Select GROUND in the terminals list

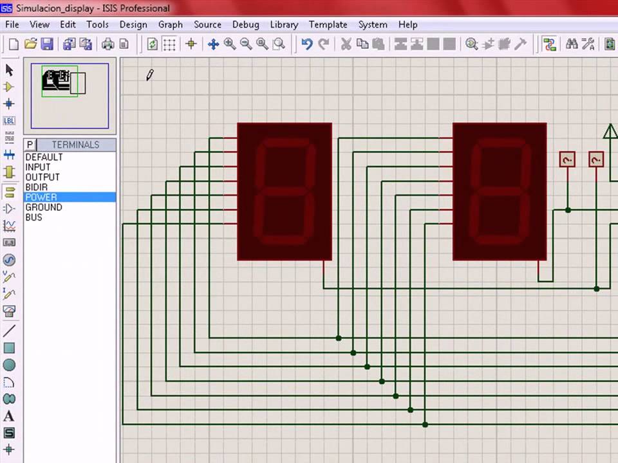click(70, 207)
